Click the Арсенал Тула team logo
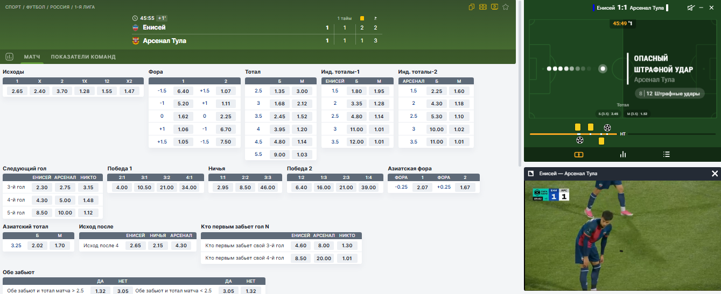This screenshot has width=721, height=294. pos(136,41)
